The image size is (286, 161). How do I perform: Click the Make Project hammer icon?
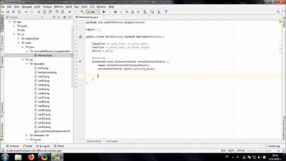click(82, 12)
